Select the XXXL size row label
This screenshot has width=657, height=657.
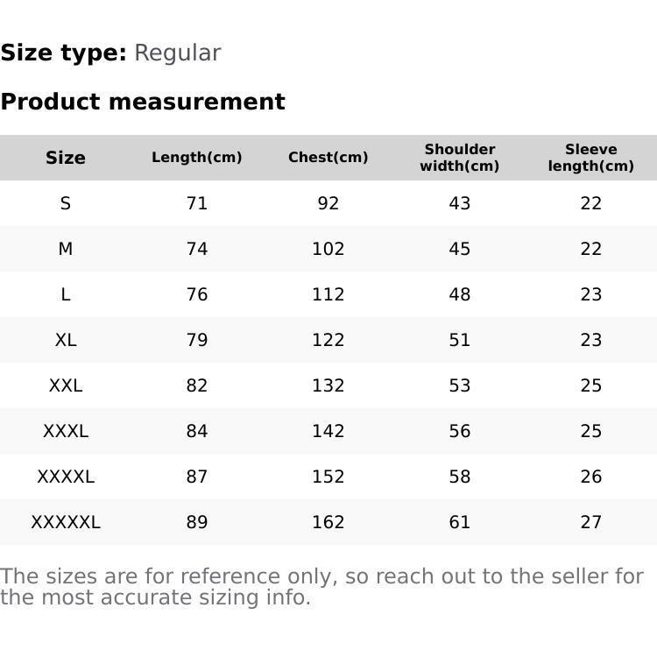(66, 431)
